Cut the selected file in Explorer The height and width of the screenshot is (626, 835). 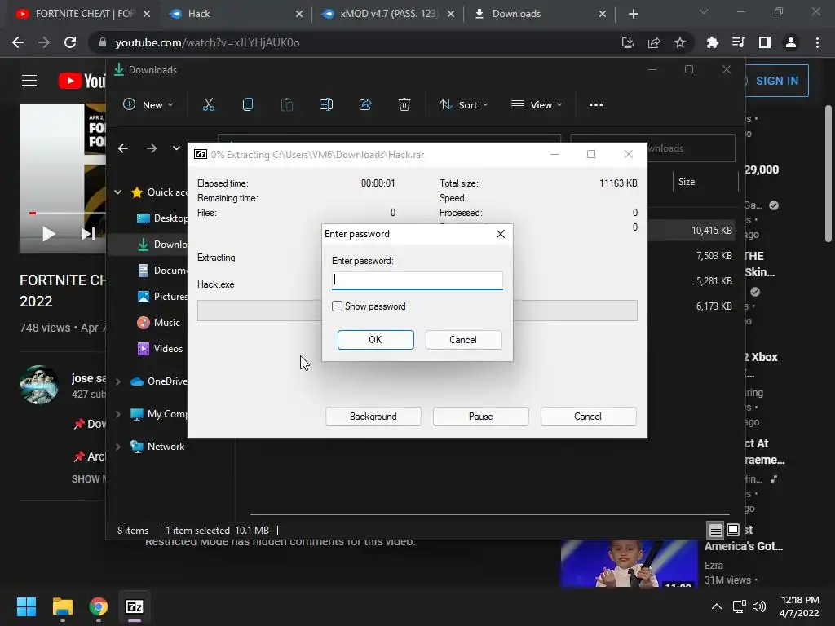click(x=209, y=105)
